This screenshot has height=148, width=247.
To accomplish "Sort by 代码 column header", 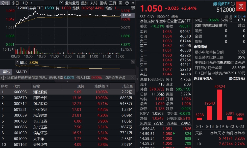I will pos(17,86).
